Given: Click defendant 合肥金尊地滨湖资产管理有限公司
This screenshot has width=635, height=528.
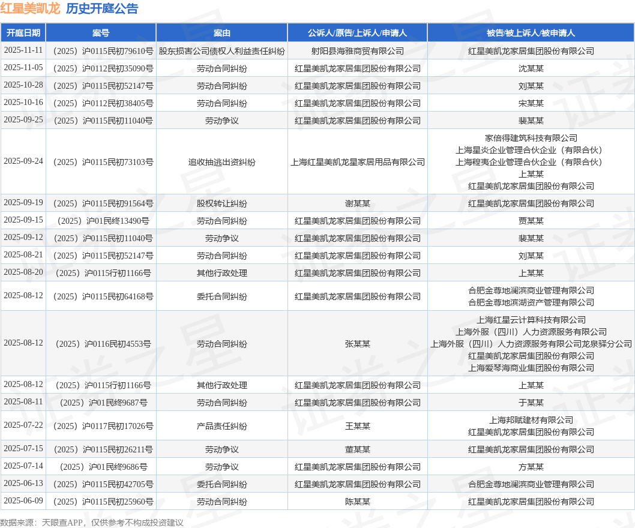Looking at the screenshot, I should point(531,302).
